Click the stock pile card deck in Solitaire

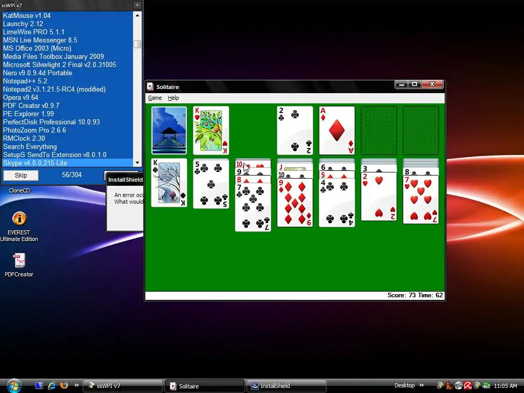(x=169, y=130)
